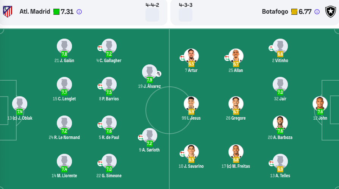Screen dimensions: 339x189
Task: Click the Botafogo club crest
Action: click(x=331, y=12)
